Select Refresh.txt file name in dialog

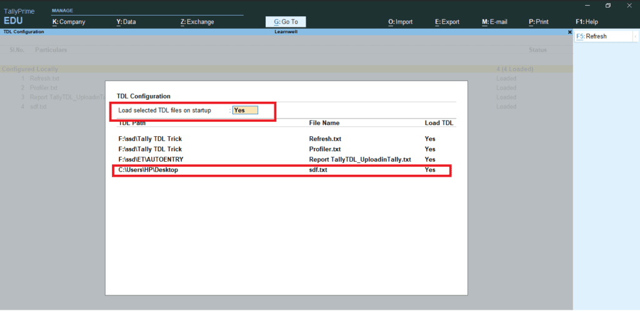click(x=324, y=139)
